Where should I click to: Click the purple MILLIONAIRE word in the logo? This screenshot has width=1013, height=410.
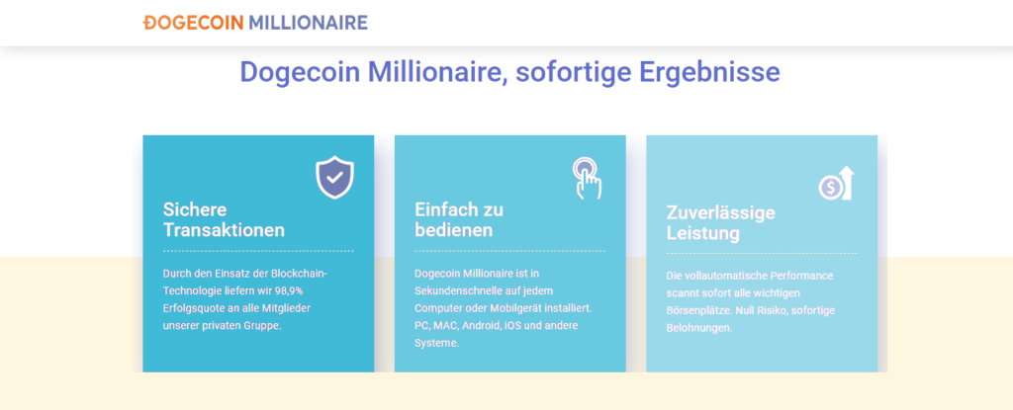click(308, 22)
